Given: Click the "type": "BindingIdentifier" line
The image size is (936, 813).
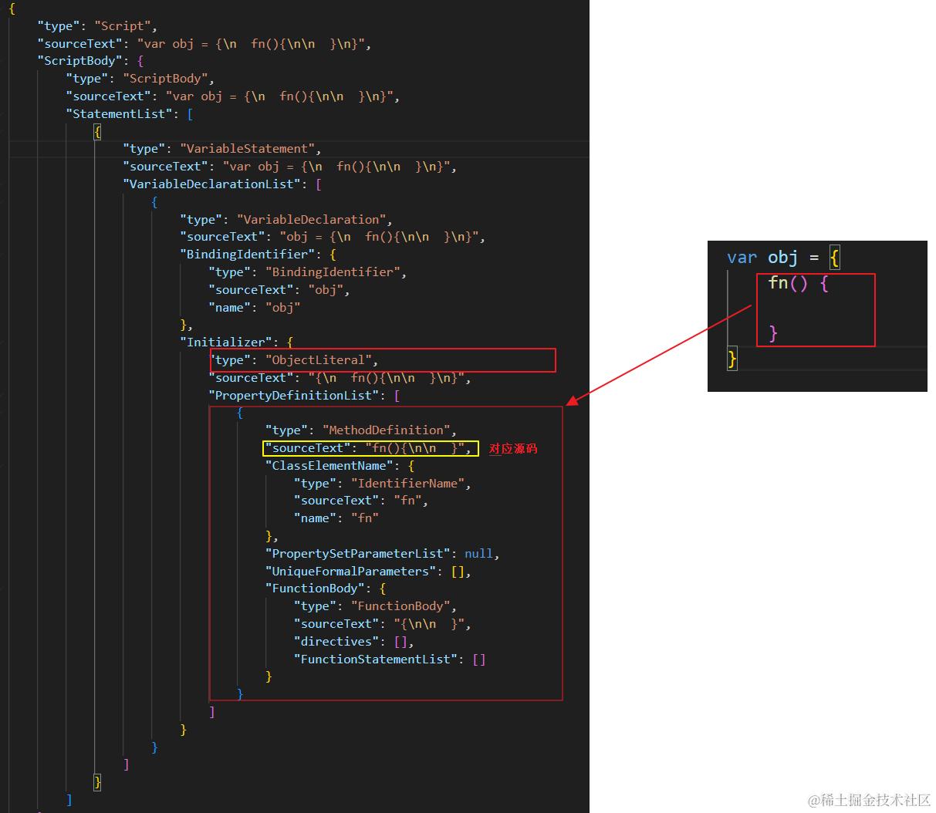Looking at the screenshot, I should click(308, 272).
